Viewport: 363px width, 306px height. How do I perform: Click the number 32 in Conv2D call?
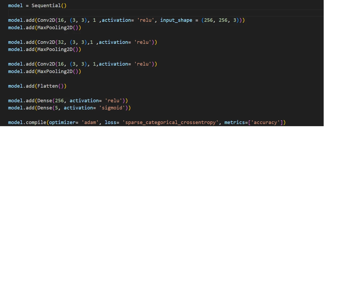click(x=61, y=42)
